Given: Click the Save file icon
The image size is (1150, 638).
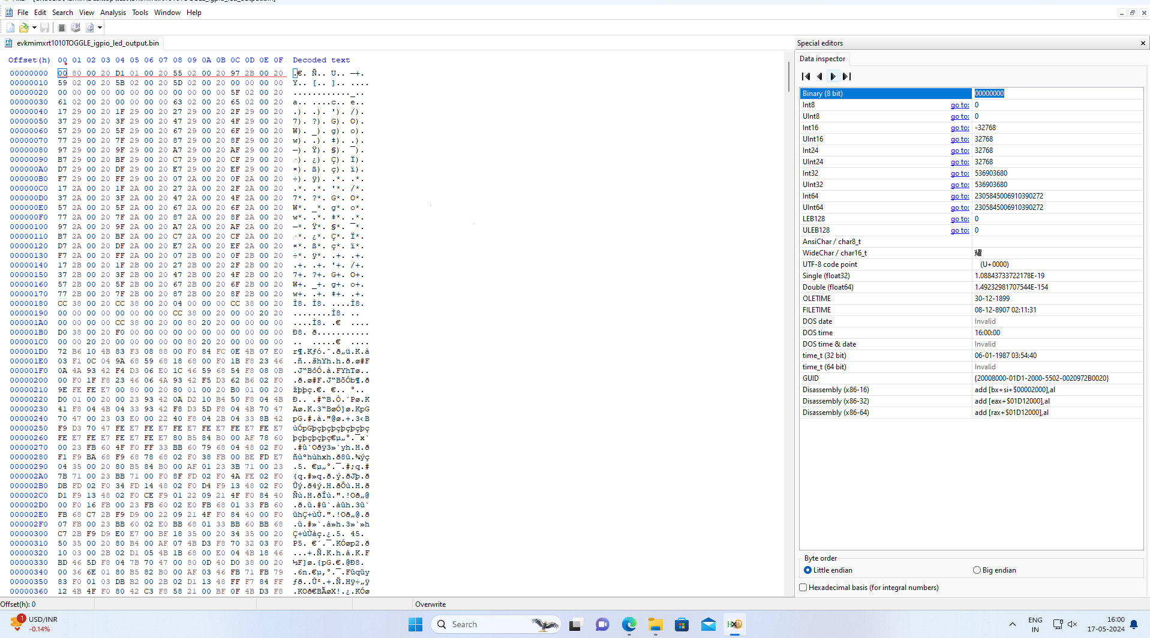Looking at the screenshot, I should click(44, 27).
